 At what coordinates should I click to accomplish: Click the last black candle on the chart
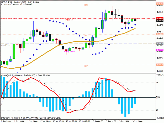coord(135,20)
